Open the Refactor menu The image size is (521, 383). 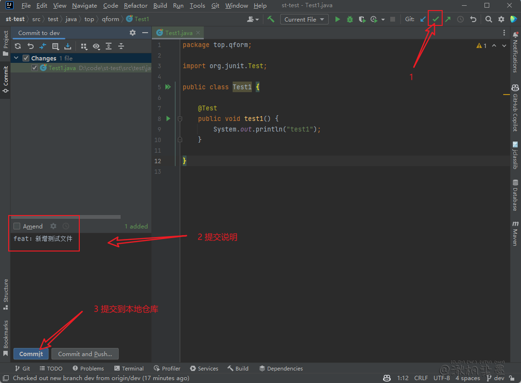136,6
